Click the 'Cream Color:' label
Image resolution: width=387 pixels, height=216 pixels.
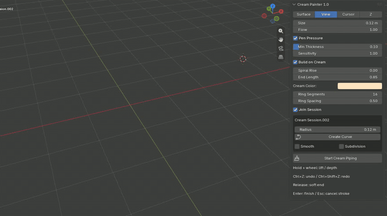pos(305,86)
